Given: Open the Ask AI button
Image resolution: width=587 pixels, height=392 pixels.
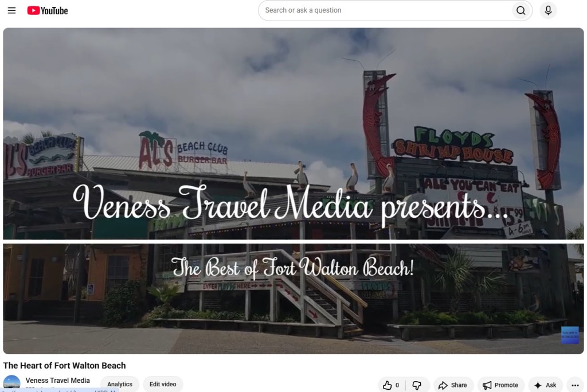Looking at the screenshot, I should coord(546,385).
